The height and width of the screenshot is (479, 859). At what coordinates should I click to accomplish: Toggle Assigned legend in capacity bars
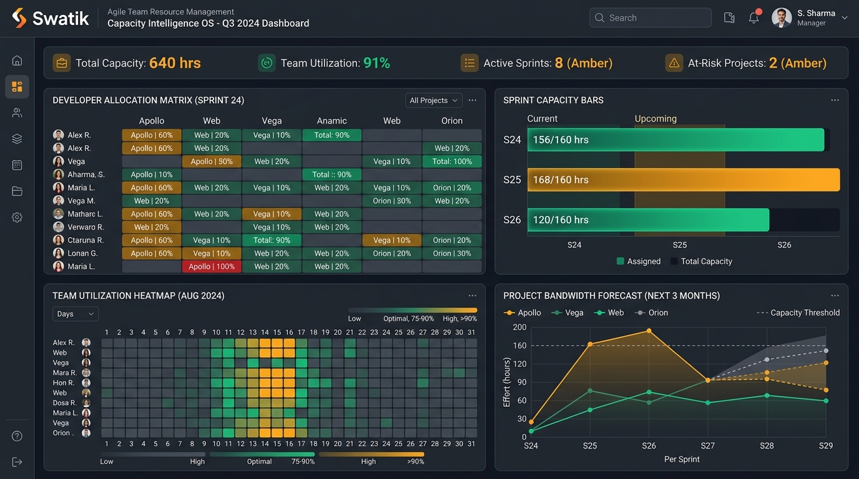click(x=639, y=261)
